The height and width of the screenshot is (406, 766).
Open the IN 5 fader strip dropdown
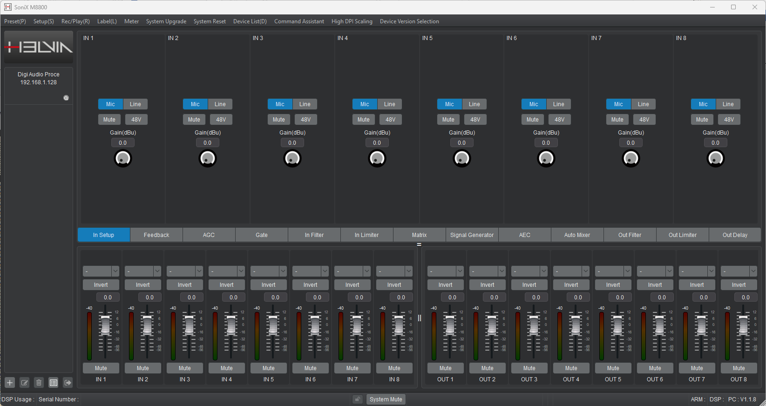click(268, 271)
